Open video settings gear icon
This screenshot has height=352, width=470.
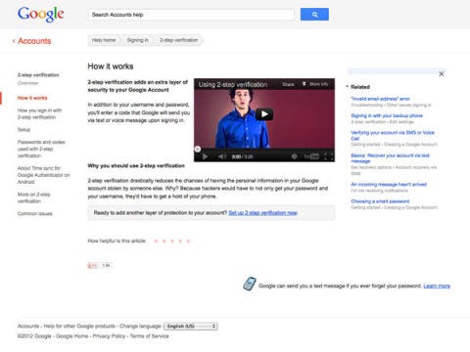[x=294, y=156]
